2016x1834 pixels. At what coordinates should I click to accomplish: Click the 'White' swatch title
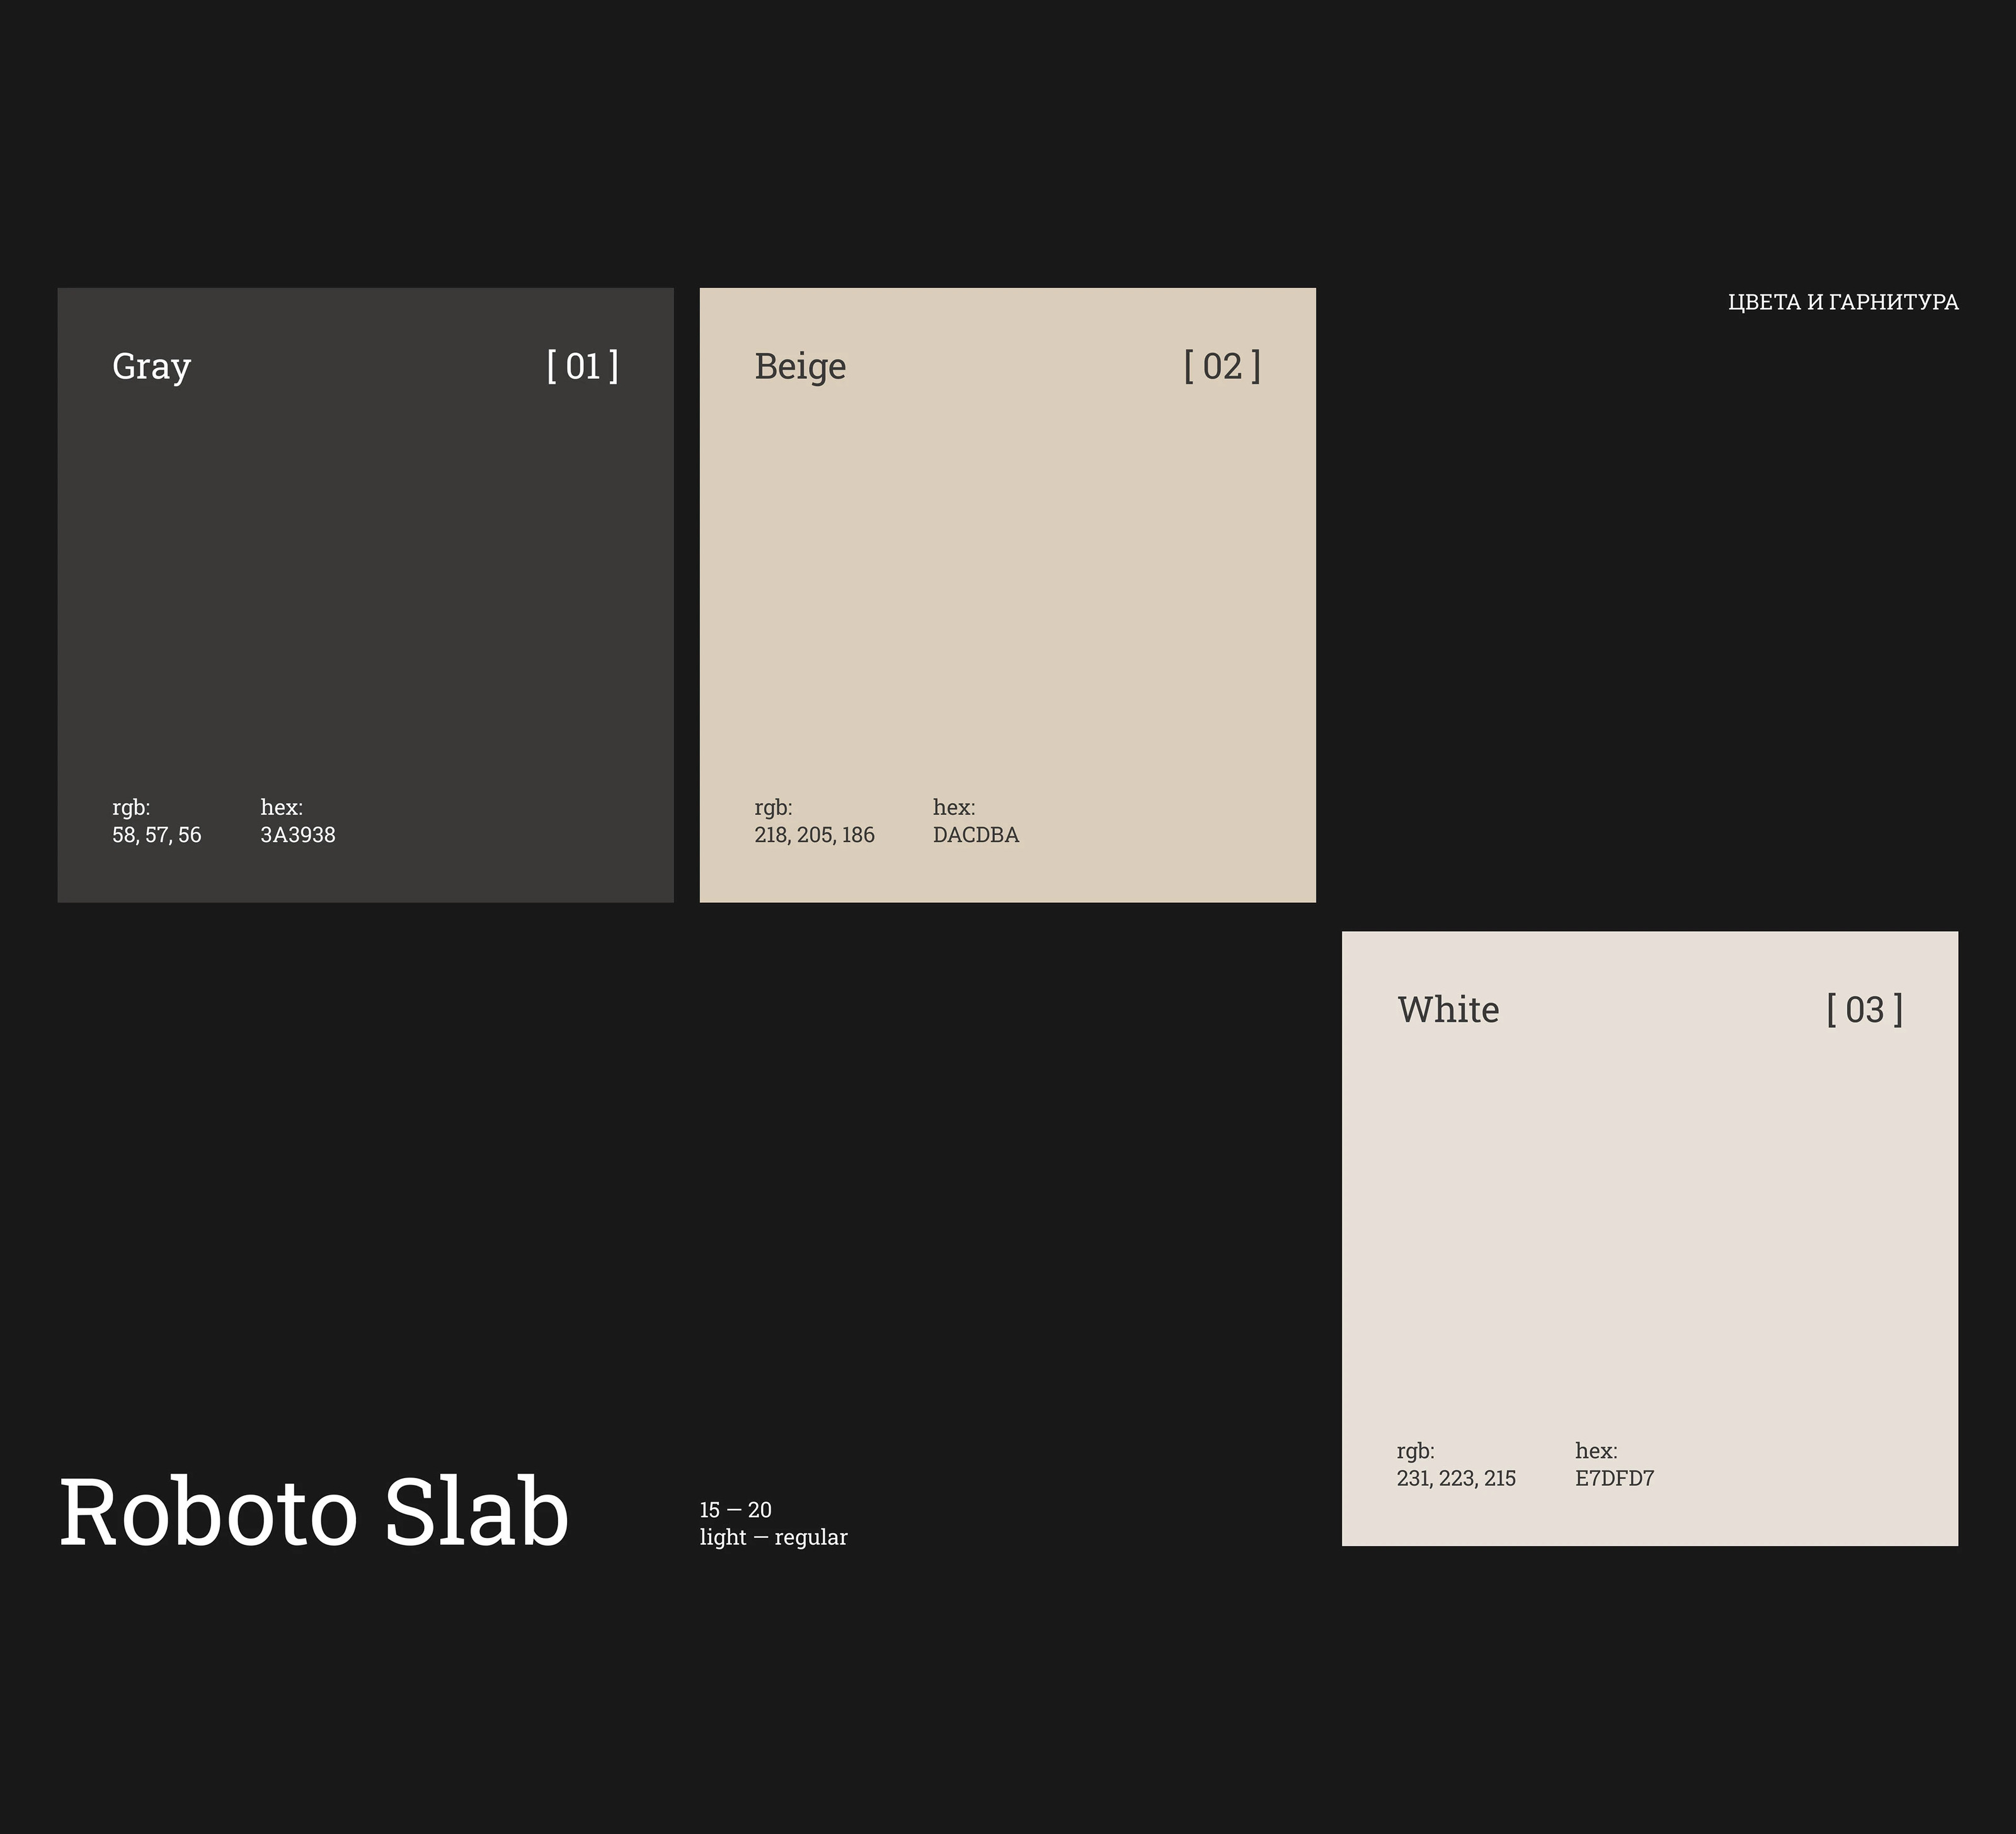(x=1447, y=1010)
